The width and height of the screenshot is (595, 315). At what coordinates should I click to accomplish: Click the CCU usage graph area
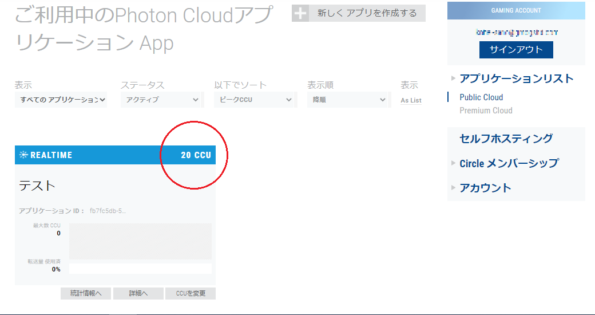click(140, 241)
